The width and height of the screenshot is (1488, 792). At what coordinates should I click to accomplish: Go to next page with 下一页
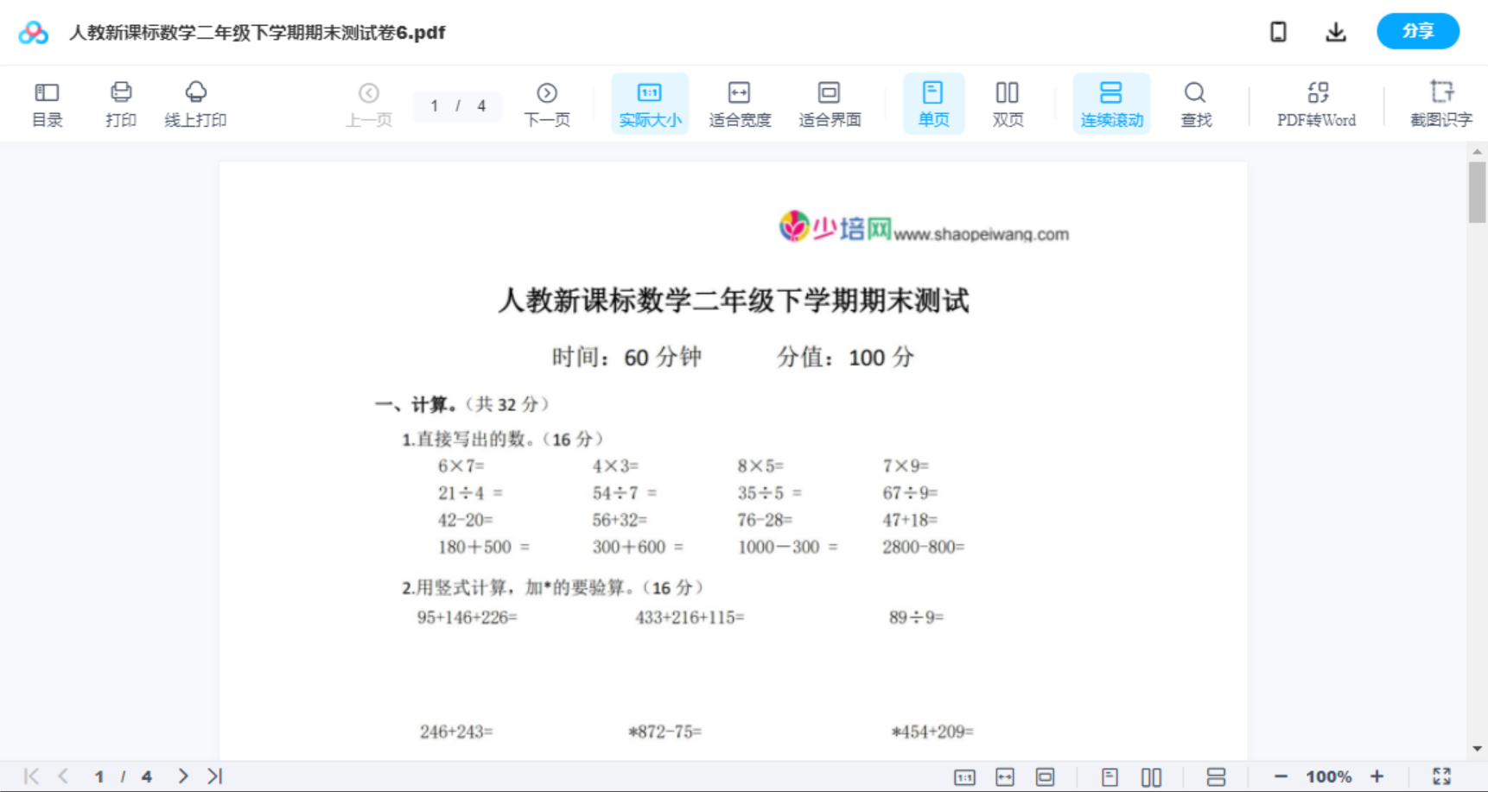pyautogui.click(x=547, y=103)
